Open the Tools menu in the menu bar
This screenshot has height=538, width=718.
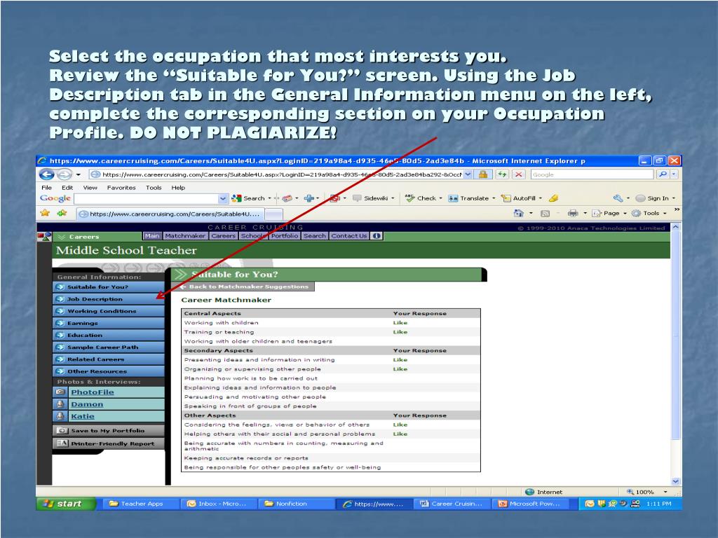click(154, 188)
